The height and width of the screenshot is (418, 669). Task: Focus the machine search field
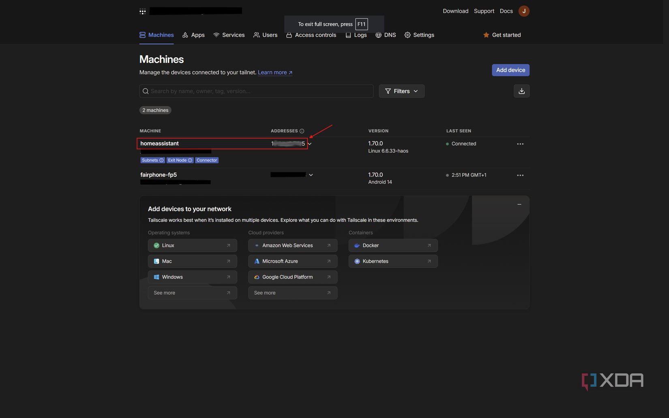pos(256,91)
